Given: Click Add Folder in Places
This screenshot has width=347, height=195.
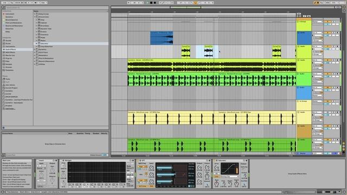Looking at the screenshot, I should click(x=10, y=109).
